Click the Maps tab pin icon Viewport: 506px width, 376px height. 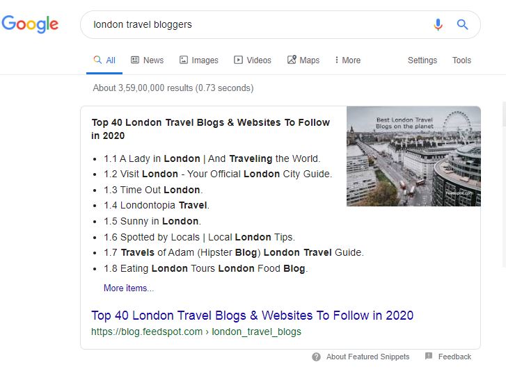pyautogui.click(x=292, y=60)
